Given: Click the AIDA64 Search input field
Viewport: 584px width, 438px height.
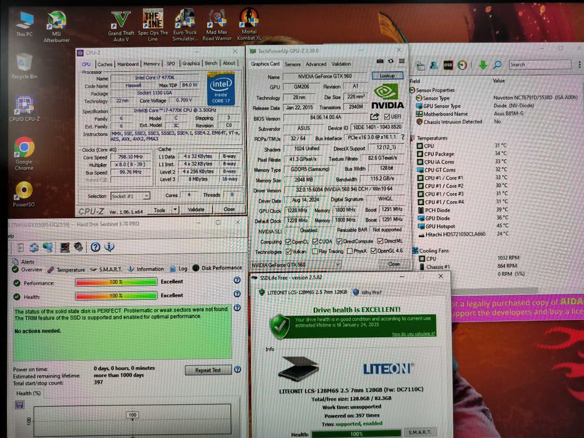Looking at the screenshot, I should click(x=540, y=64).
